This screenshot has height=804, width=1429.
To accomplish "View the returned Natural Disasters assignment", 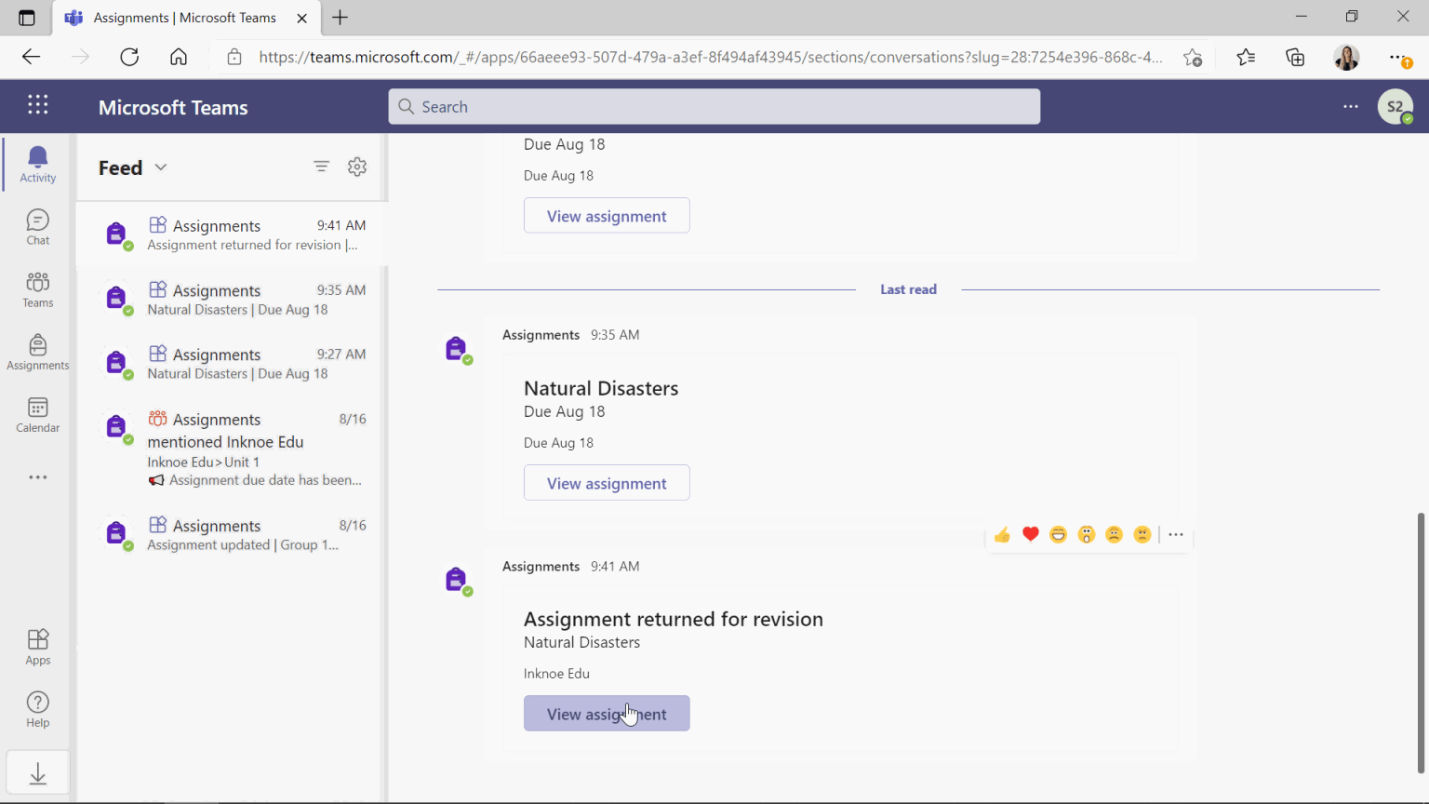I will [x=607, y=713].
